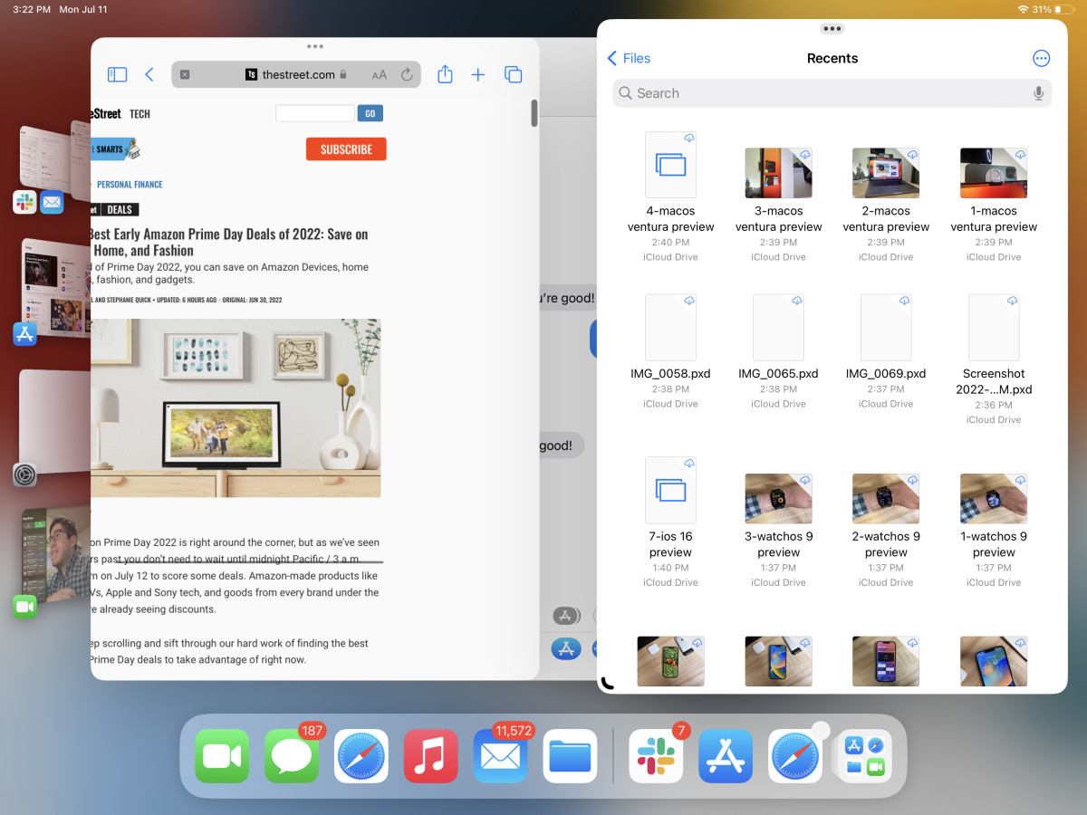
Task: Open the 3-macos ventura preview file
Action: pyautogui.click(x=778, y=173)
